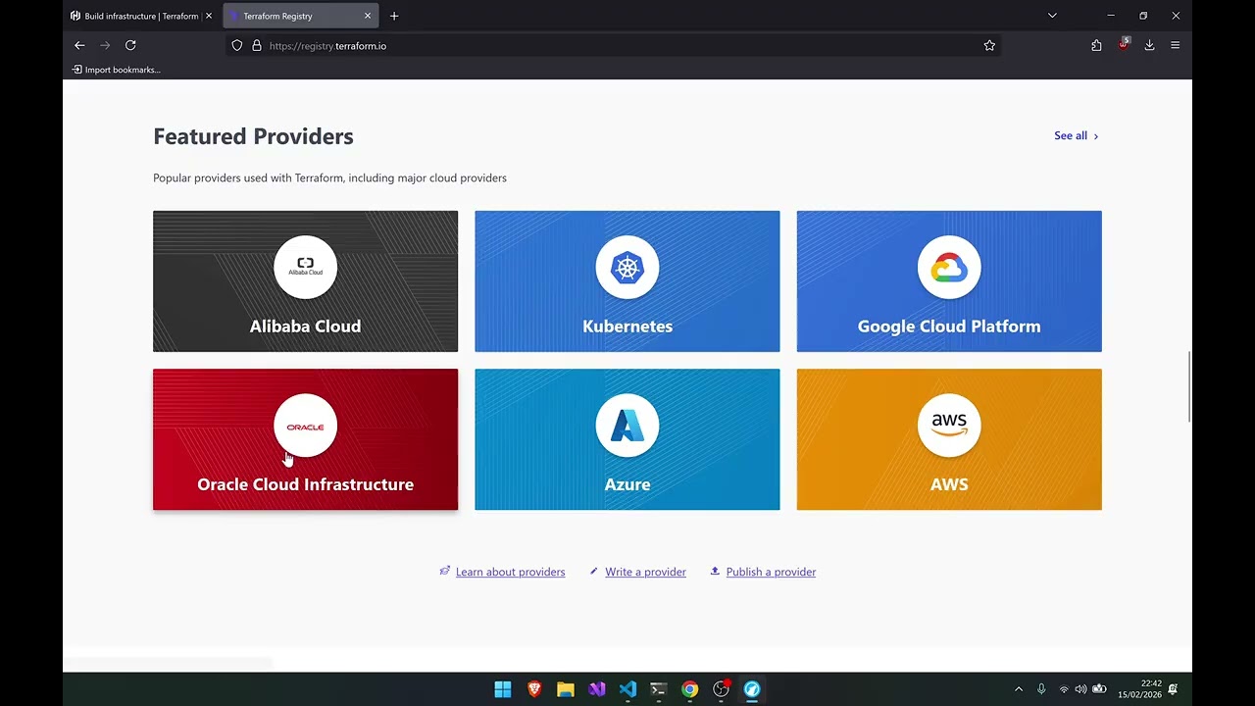Open the terminal app from taskbar

click(x=659, y=689)
